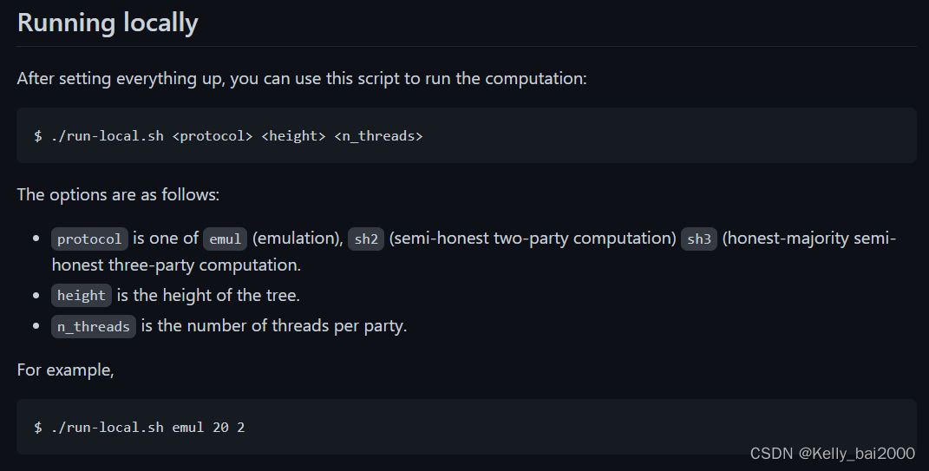Click the "is the height of the tree" text
This screenshot has height=471, width=929.
point(208,295)
